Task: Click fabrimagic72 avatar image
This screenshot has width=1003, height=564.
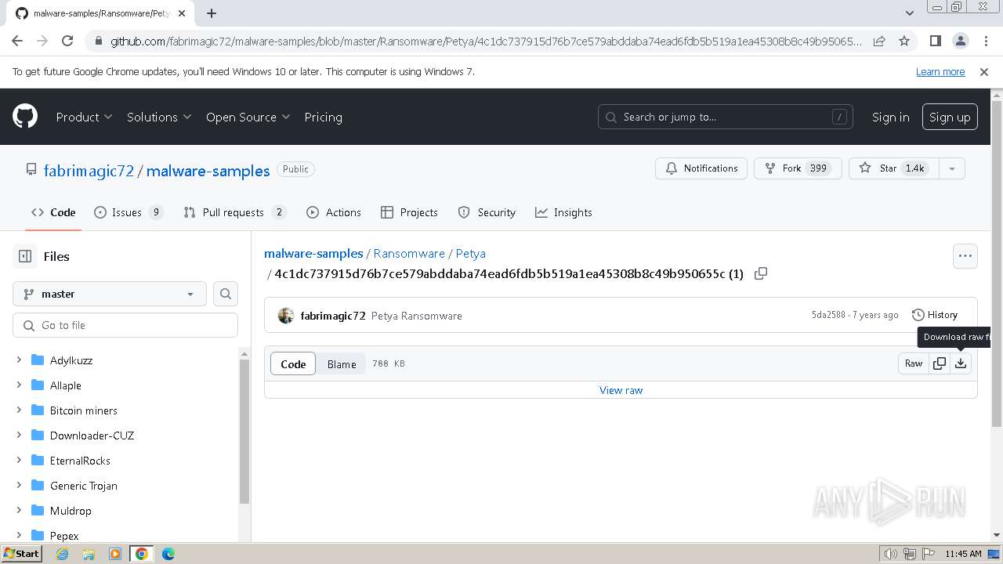Action: pos(286,316)
